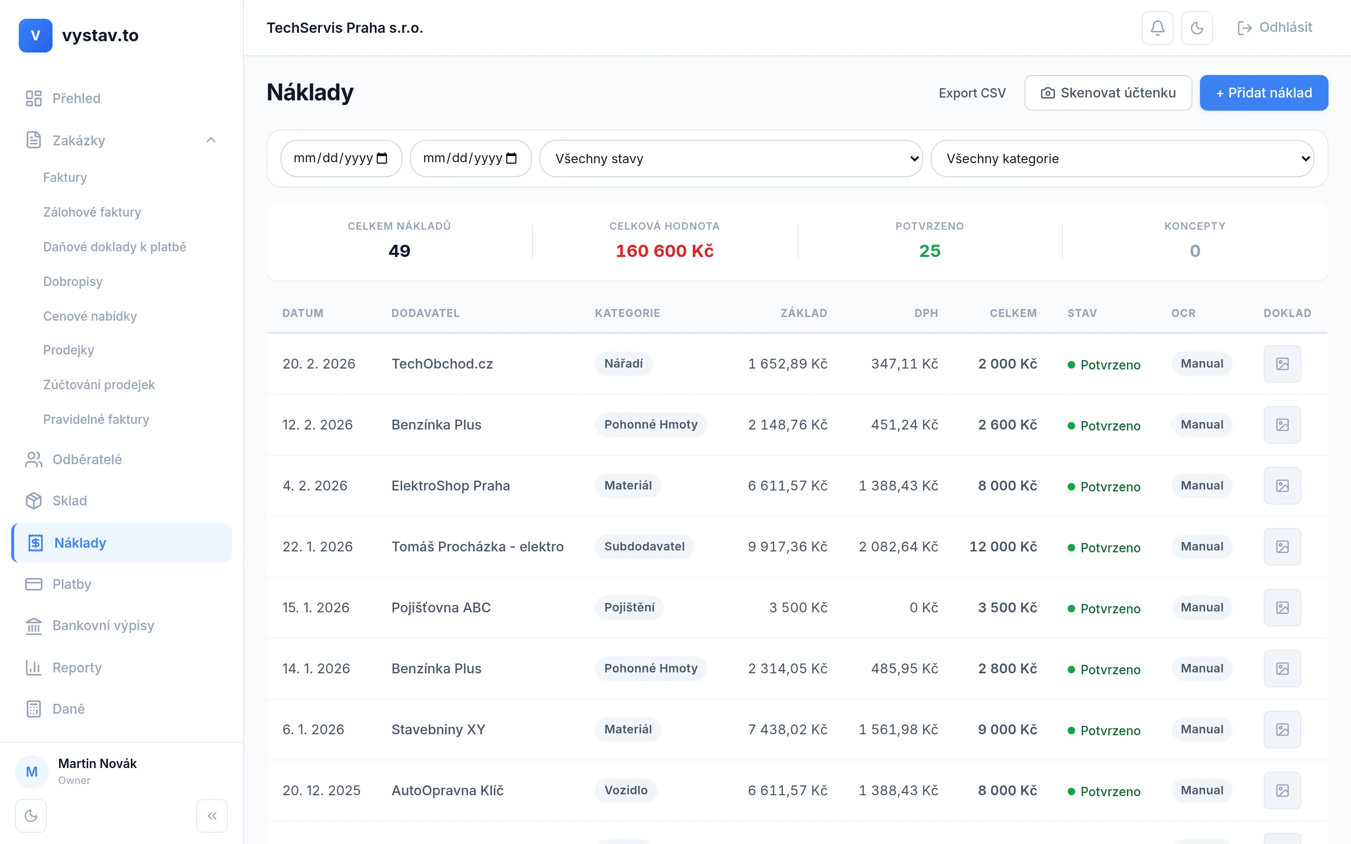The height and width of the screenshot is (844, 1351).
Task: Log out using Odhlásit
Action: 1275,28
